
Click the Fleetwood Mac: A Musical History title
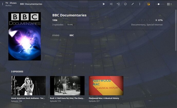pyautogui.click(x=104, y=98)
